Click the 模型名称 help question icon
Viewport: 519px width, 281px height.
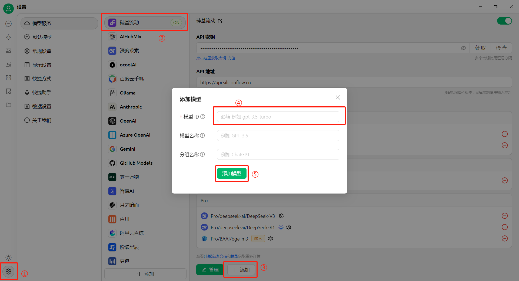202,136
